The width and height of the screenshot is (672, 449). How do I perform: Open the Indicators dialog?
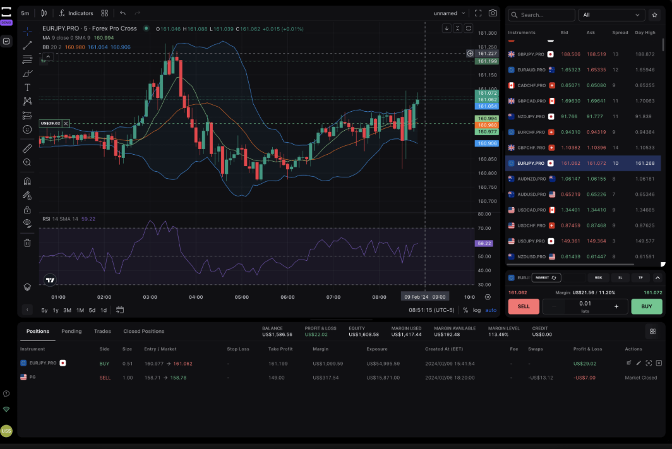76,13
